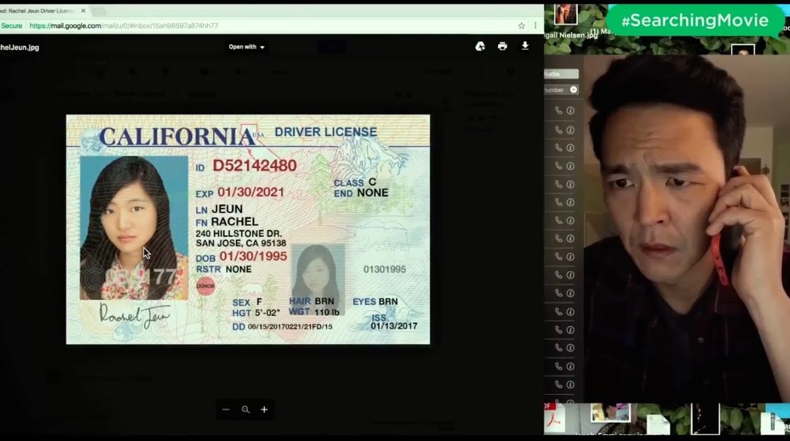The height and width of the screenshot is (441, 790).
Task: Print the RachelJeun.jpg attachment
Action: 502,47
